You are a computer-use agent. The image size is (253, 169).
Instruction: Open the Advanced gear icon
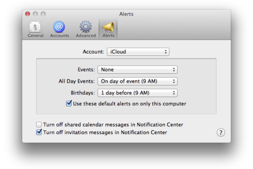(x=85, y=27)
